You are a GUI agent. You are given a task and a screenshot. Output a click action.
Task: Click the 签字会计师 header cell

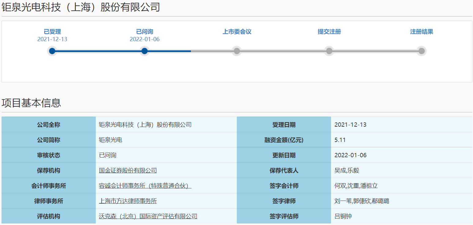[x=284, y=186]
